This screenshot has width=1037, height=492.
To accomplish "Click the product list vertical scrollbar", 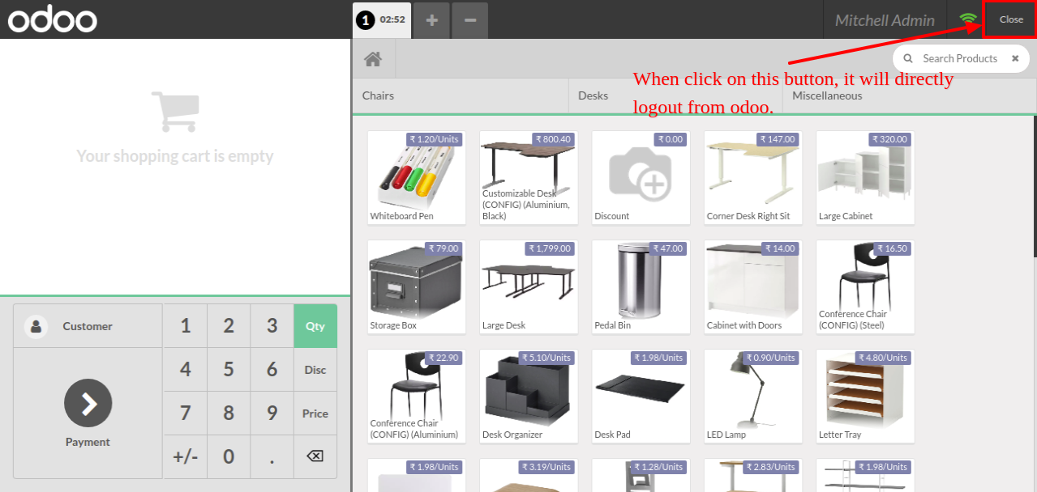I will pyautogui.click(x=1034, y=186).
